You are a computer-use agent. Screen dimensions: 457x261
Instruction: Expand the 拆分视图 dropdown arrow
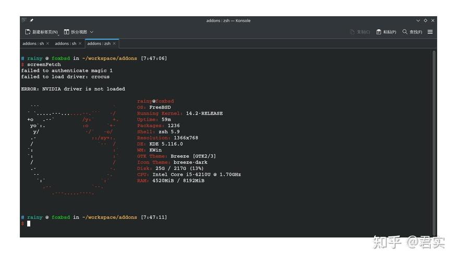pos(91,32)
